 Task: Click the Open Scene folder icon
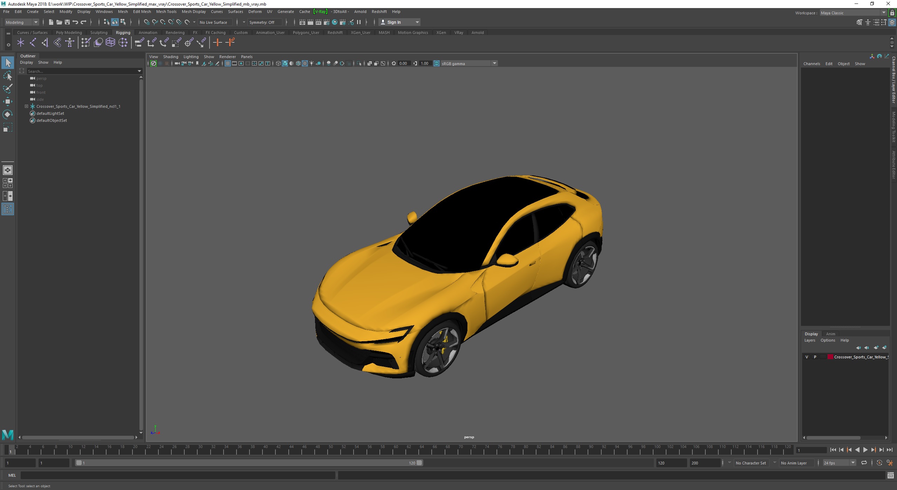pos(59,22)
